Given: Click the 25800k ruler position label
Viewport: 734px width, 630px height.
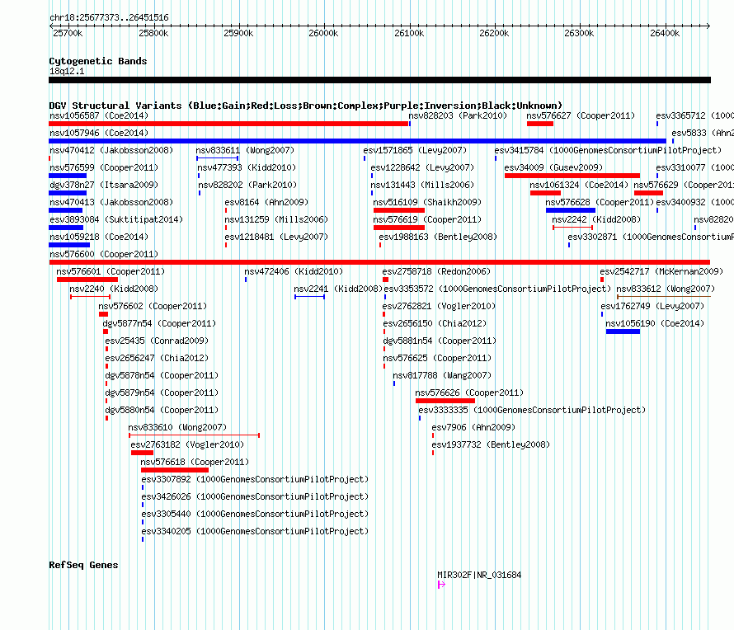Looking at the screenshot, I should [153, 33].
